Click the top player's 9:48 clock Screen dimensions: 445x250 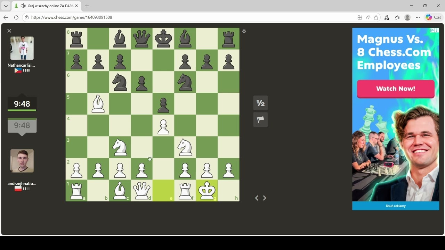click(x=22, y=103)
